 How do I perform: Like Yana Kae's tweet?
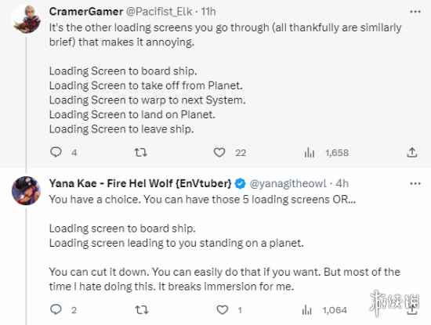coord(222,310)
